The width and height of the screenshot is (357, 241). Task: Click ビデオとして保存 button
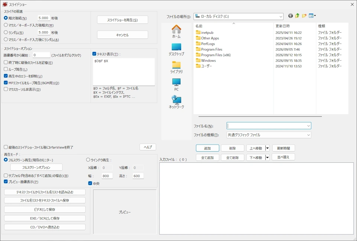(45, 209)
